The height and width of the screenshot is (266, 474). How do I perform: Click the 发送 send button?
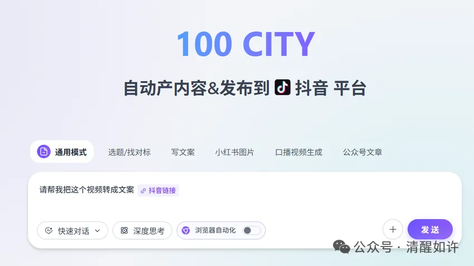(x=430, y=229)
